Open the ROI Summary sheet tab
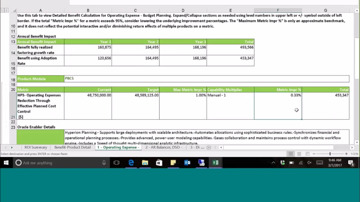The width and height of the screenshot is (360, 202). click(35, 147)
